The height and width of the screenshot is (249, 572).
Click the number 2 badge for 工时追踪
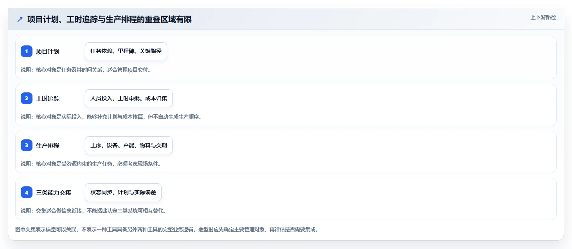[27, 98]
